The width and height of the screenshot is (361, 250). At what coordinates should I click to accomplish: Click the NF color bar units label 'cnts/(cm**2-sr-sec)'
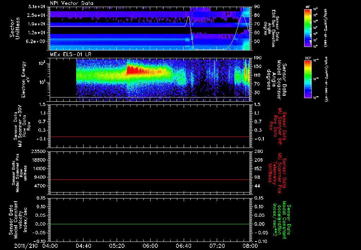click(325, 28)
